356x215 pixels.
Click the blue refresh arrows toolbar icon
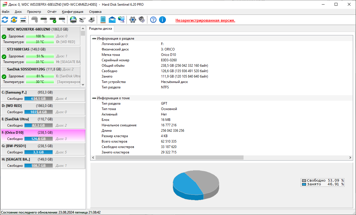(x=5, y=20)
